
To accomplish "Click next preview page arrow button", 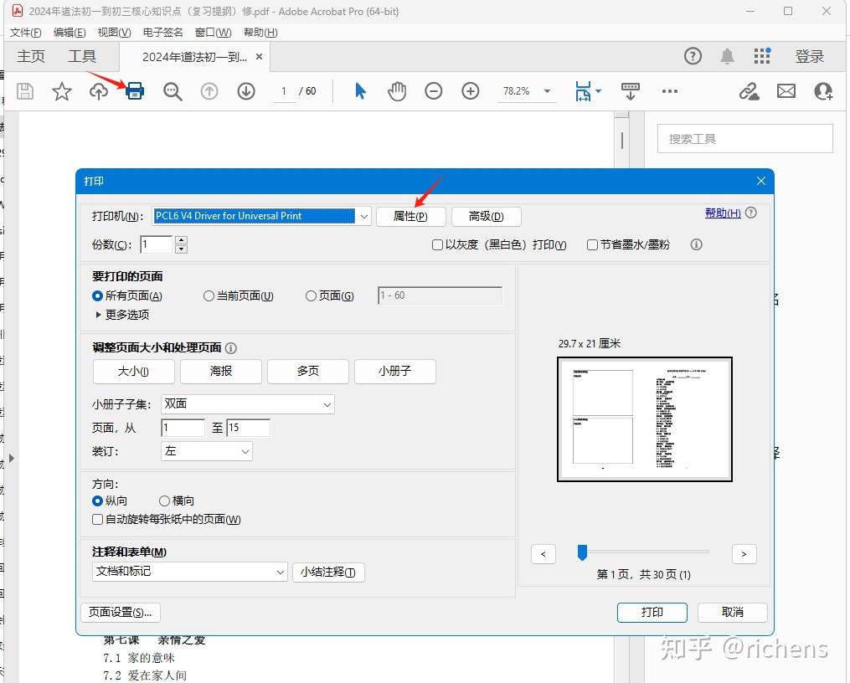I will tap(744, 553).
